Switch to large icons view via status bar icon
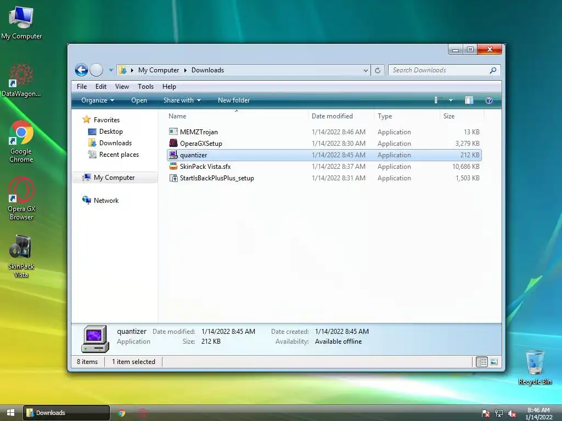 tap(494, 362)
